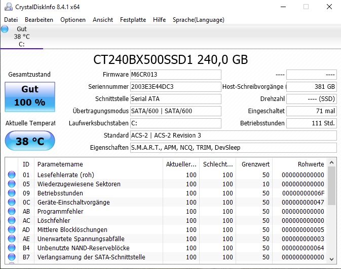Click the scroll down arrow of SMART list
Screen dimensions: 341x269
[x=331, y=259]
